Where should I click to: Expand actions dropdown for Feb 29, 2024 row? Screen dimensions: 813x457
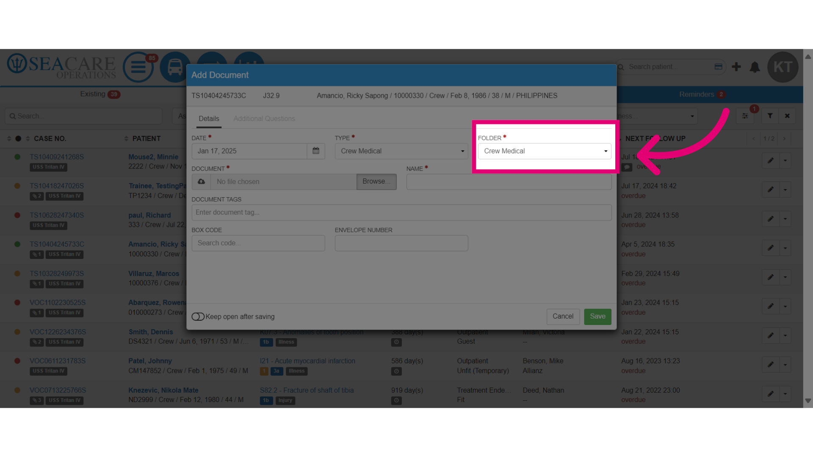point(785,277)
